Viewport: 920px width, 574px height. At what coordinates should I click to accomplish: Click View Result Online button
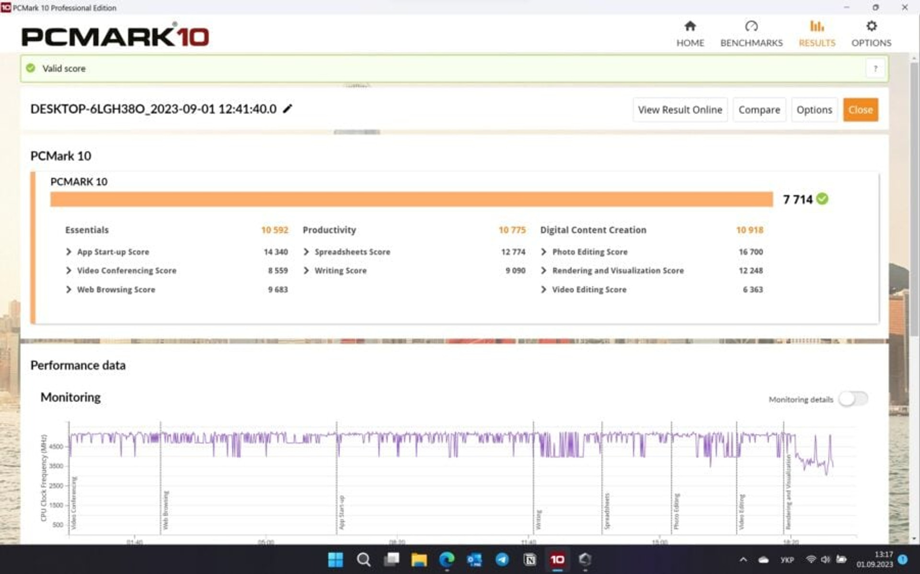[x=680, y=110]
